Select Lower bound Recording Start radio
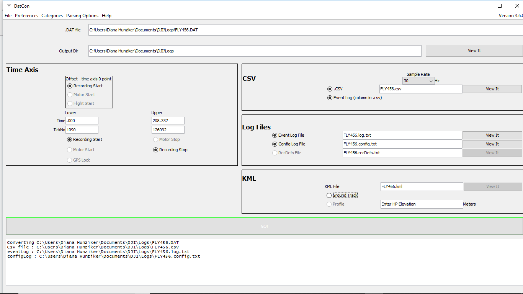Viewport: 523px width, 294px height. (70, 139)
